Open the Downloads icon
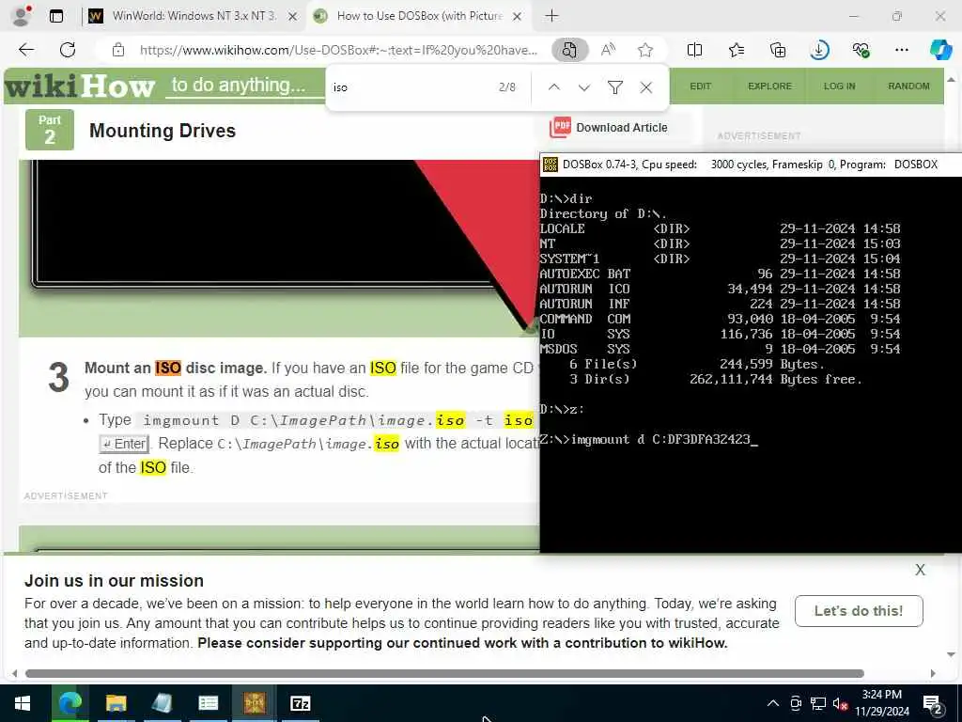The width and height of the screenshot is (962, 722). pyautogui.click(x=819, y=50)
